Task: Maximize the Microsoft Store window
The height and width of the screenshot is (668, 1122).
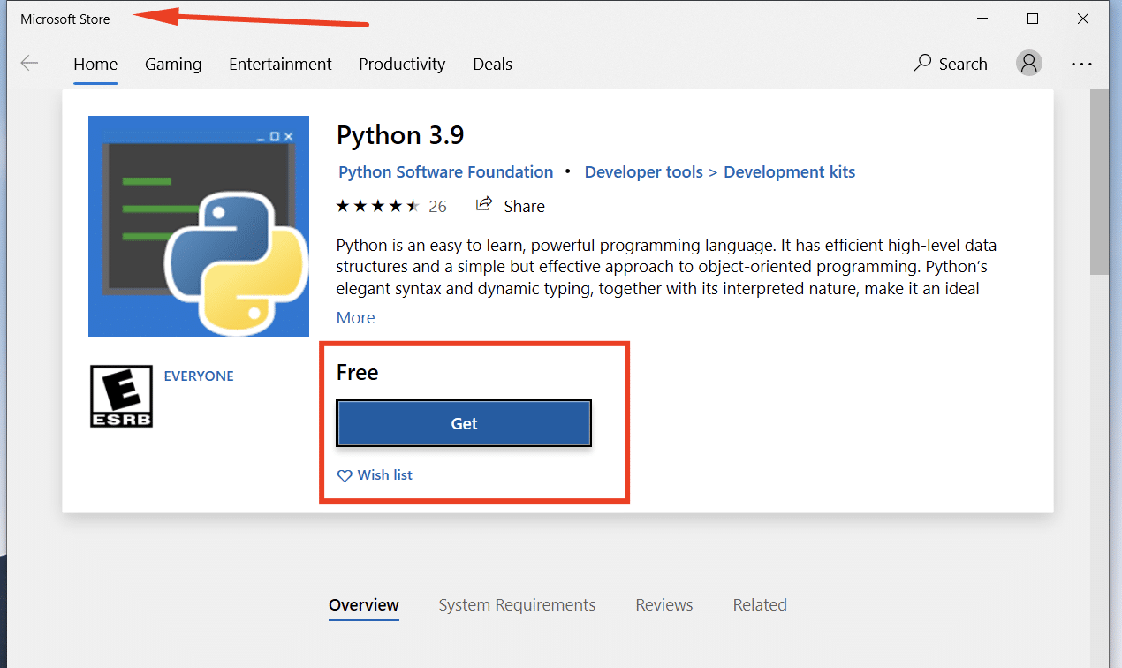Action: 1033,19
